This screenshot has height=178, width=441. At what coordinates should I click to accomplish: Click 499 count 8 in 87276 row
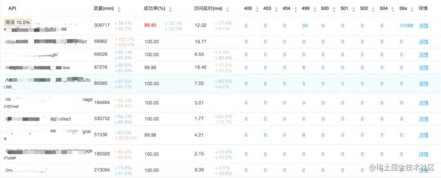(x=304, y=68)
